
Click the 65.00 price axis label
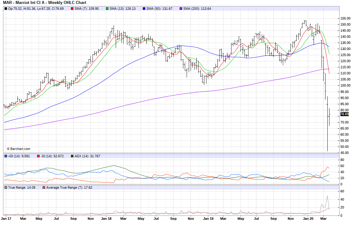345,129
